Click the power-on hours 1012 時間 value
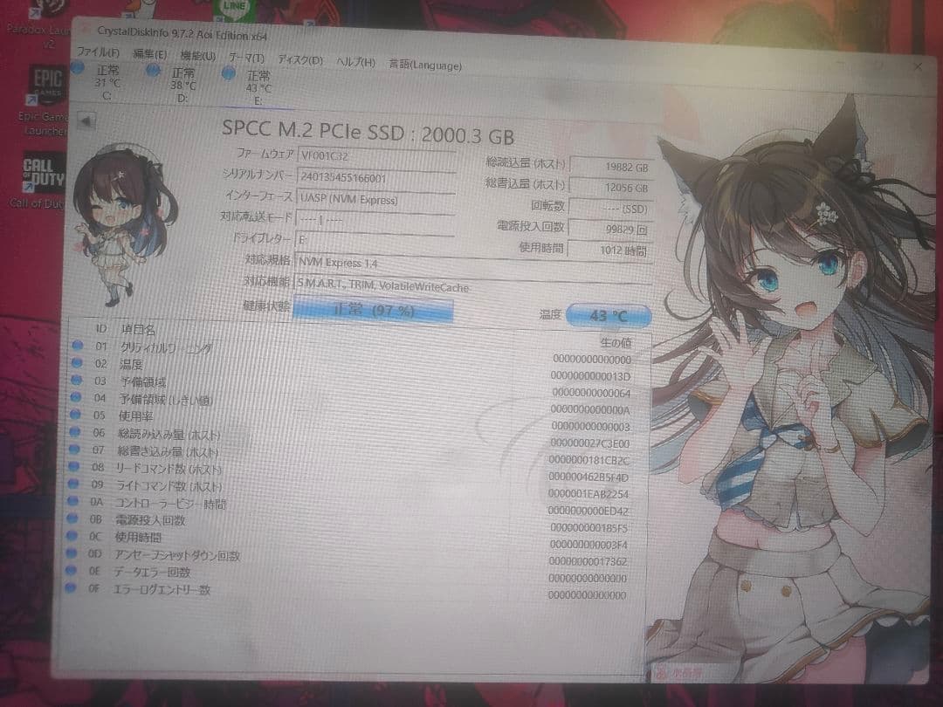943x707 pixels. (x=610, y=251)
